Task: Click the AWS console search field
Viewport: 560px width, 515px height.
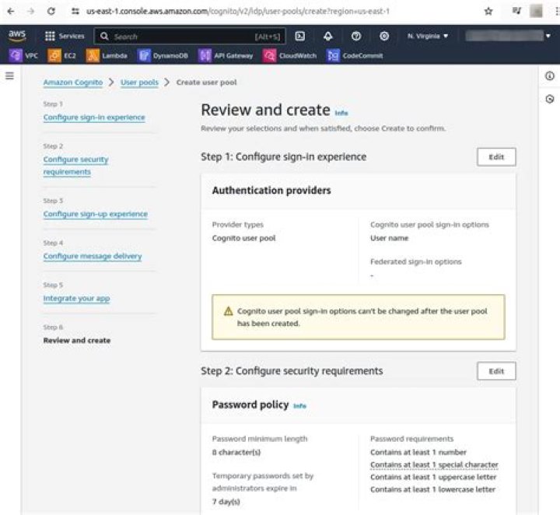Action: tap(187, 37)
